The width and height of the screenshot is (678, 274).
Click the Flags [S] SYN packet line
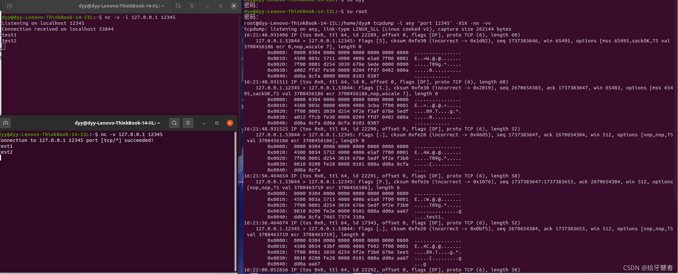coord(463,41)
